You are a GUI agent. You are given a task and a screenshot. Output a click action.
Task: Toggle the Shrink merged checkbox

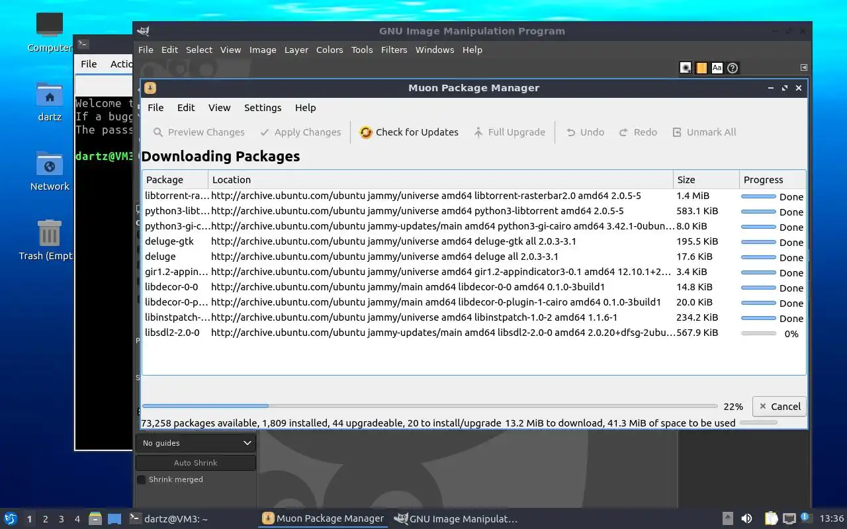pyautogui.click(x=141, y=479)
